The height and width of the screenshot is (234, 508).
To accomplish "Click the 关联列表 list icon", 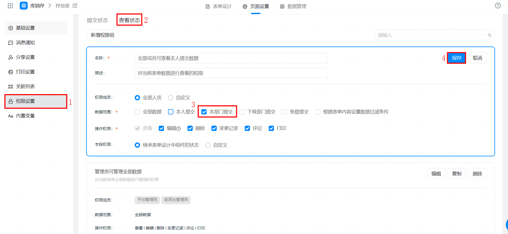I will 11,87.
